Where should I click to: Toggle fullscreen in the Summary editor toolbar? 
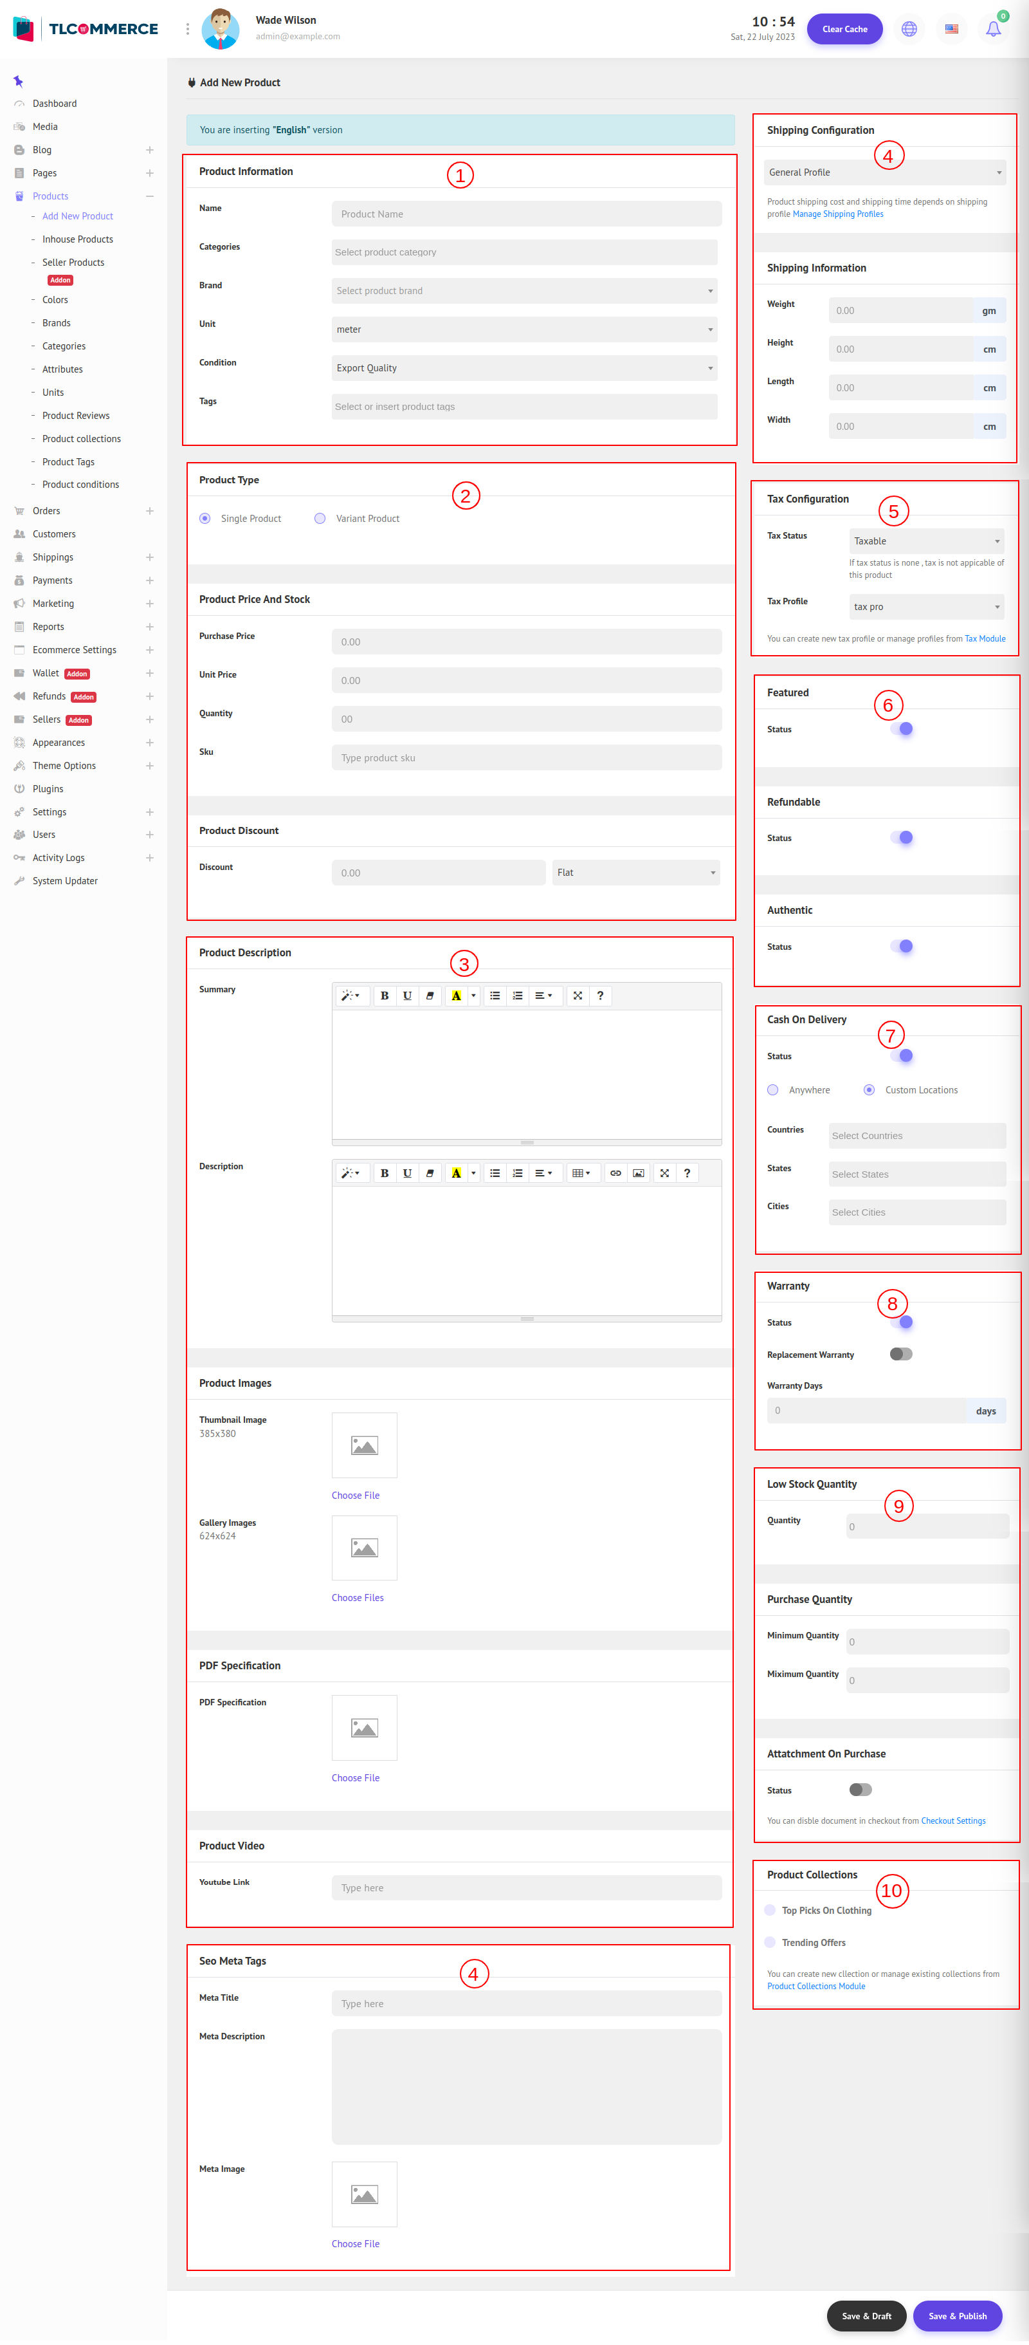(x=577, y=996)
